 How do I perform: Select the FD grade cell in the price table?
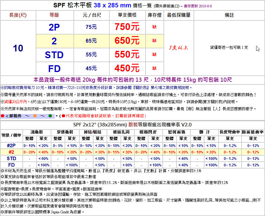[54, 69]
